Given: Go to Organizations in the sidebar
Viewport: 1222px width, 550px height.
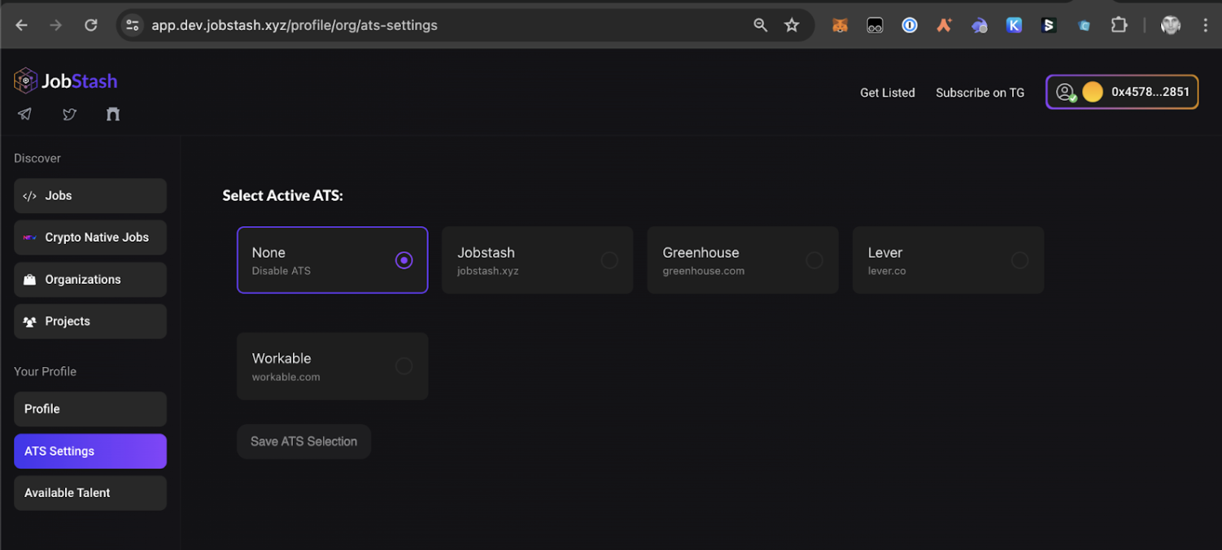Looking at the screenshot, I should coord(90,280).
